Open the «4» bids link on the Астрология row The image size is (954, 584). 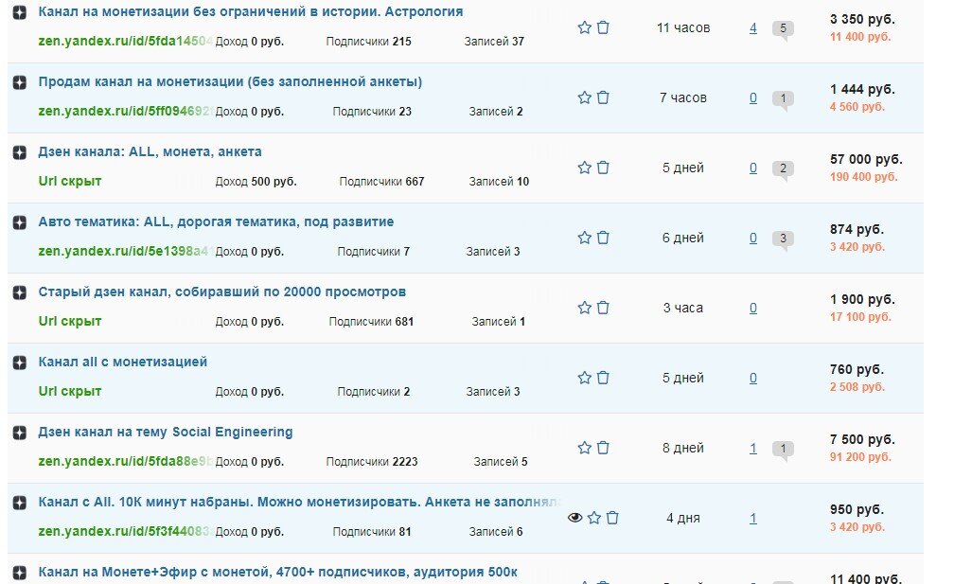[x=752, y=27]
